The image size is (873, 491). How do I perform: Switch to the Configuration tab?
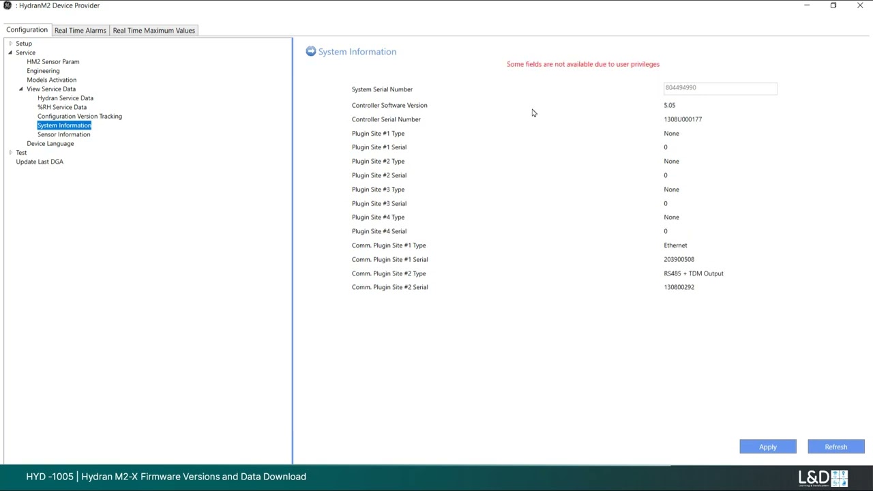tap(27, 30)
